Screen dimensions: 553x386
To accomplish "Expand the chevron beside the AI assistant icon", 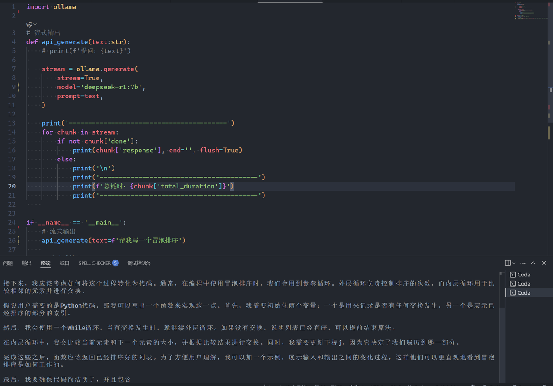I will [35, 25].
